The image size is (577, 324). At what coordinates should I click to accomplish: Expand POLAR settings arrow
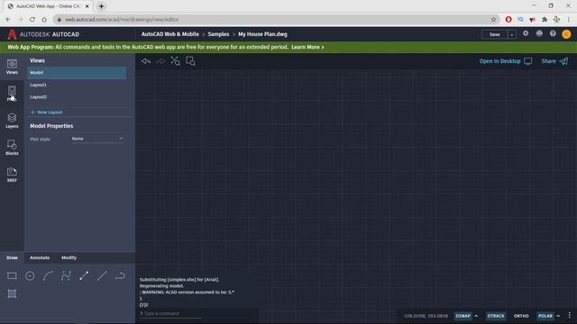[x=558, y=316]
